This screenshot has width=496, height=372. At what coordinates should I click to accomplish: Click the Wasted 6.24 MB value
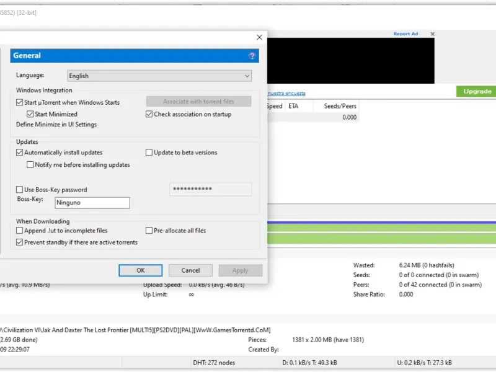point(427,265)
